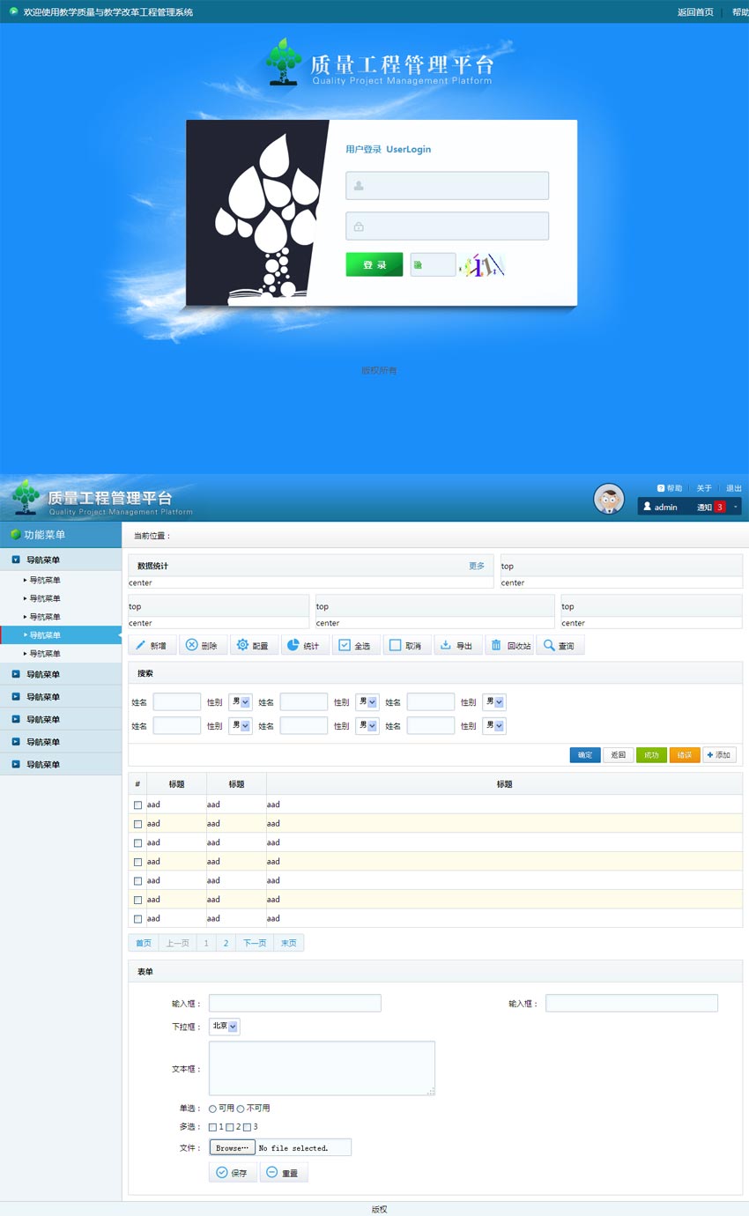Select the 不可用 radio button in the form
The width and height of the screenshot is (749, 1216).
(x=241, y=1108)
